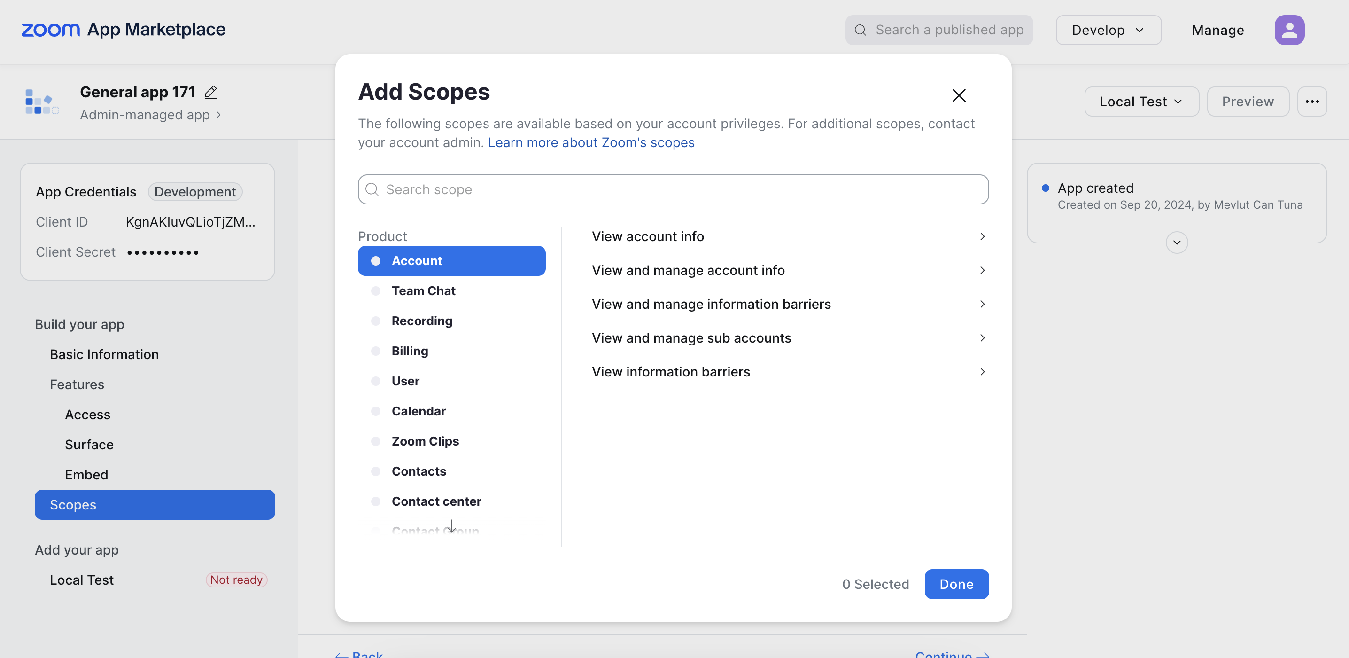
Task: Select the User product category
Action: [x=451, y=381]
